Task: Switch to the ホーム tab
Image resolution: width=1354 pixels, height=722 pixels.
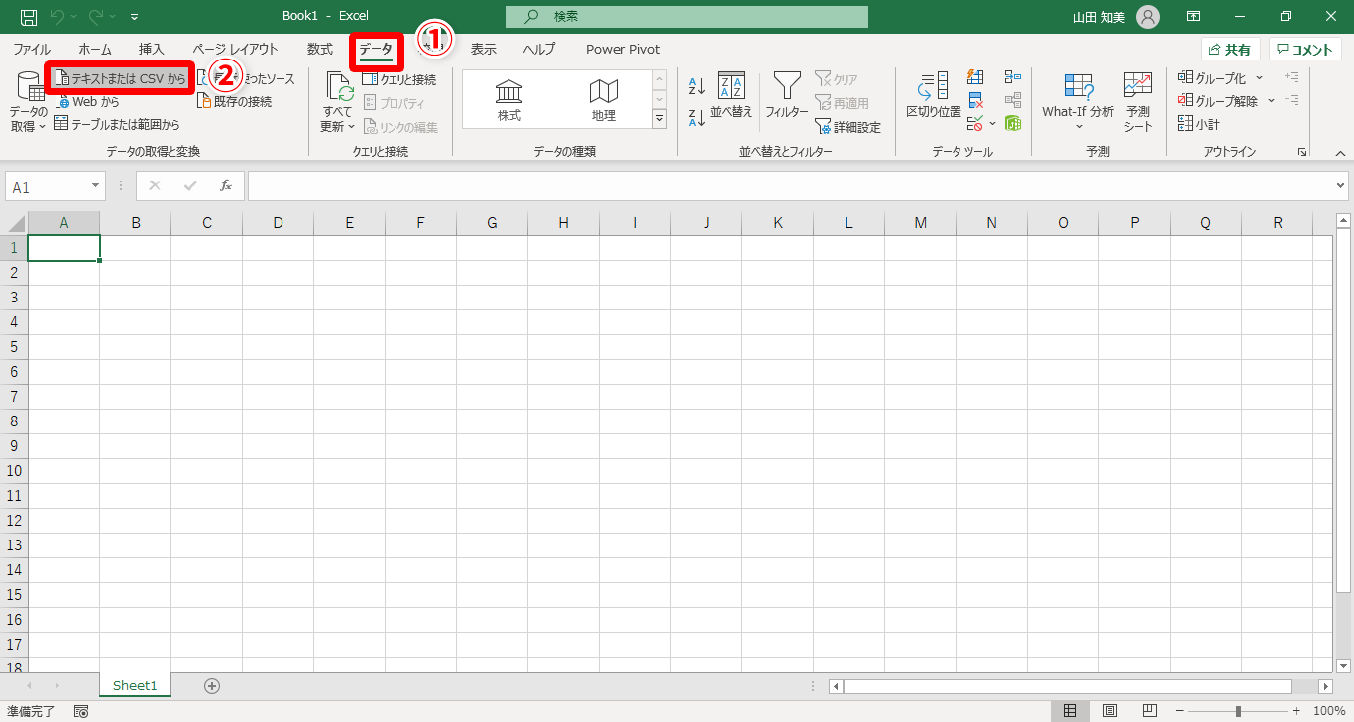Action: (x=95, y=49)
